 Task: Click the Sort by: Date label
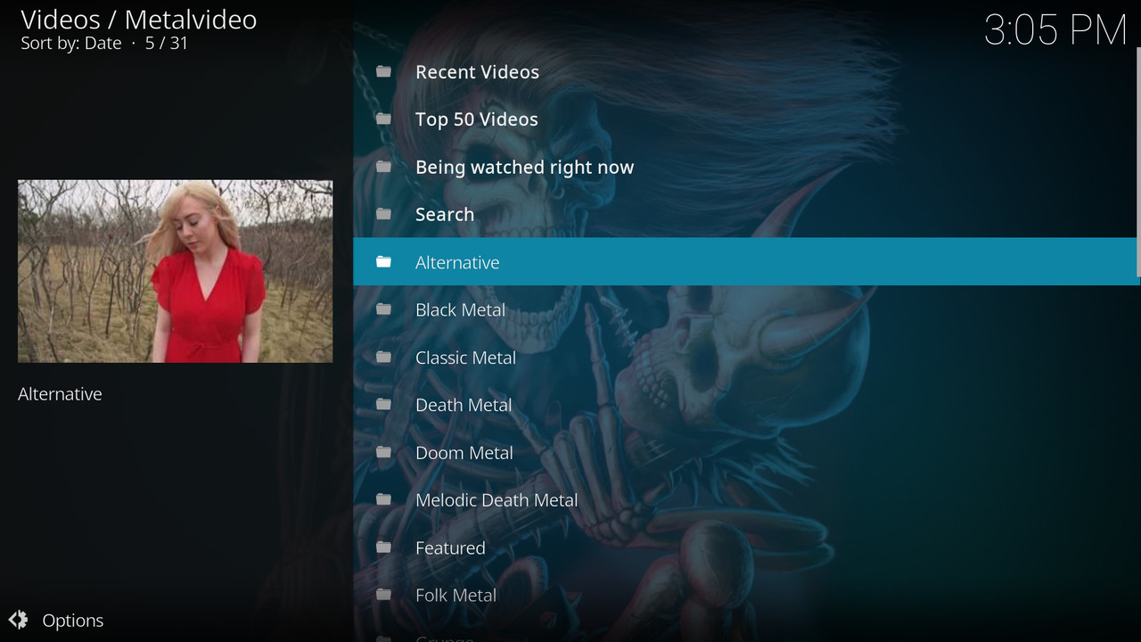(71, 43)
